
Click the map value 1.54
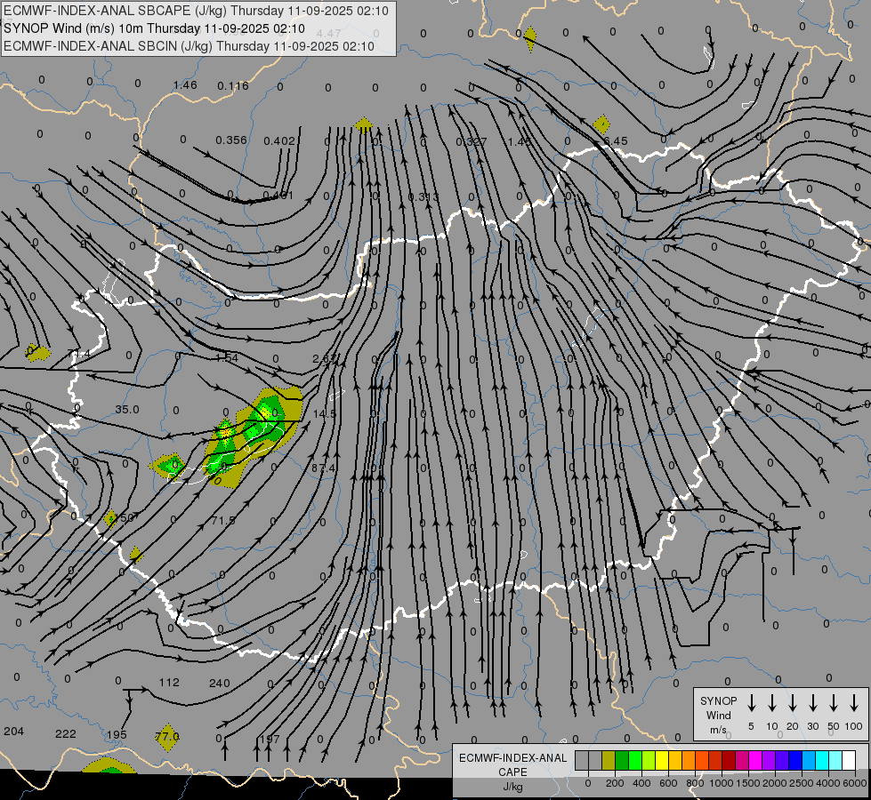point(227,357)
